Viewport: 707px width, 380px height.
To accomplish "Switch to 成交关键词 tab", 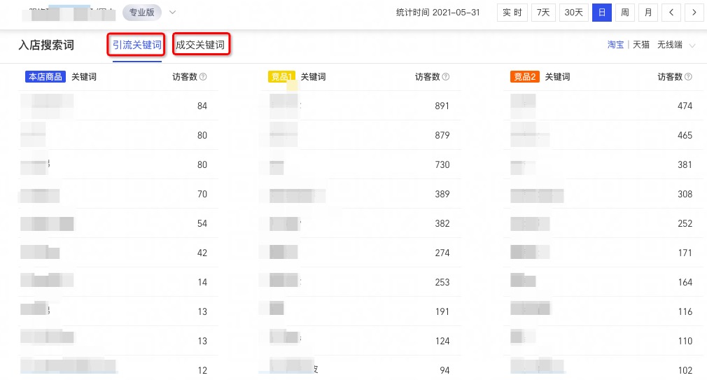I will click(201, 44).
